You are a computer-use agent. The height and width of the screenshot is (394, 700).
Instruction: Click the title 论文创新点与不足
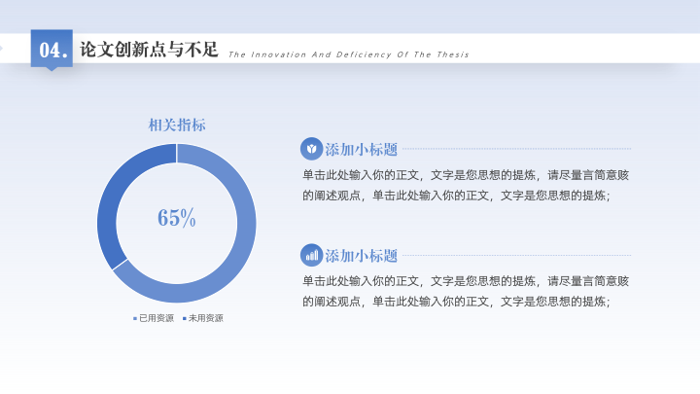149,50
